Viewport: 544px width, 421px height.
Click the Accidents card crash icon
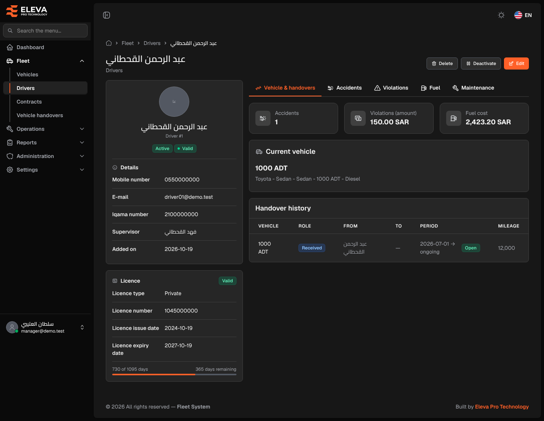click(263, 118)
